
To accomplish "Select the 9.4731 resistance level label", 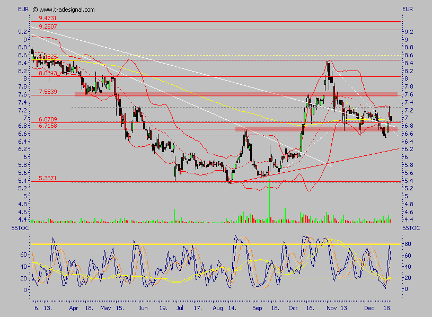I will point(48,18).
